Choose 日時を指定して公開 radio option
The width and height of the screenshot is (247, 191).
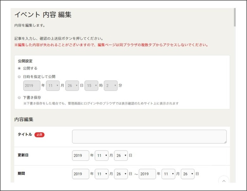[19, 77]
